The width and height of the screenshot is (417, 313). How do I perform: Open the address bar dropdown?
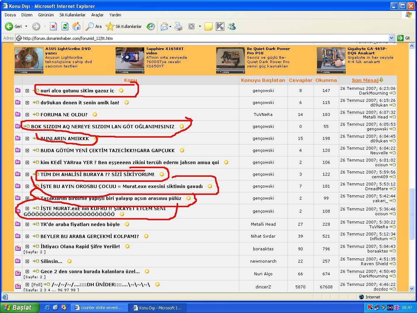click(391, 38)
